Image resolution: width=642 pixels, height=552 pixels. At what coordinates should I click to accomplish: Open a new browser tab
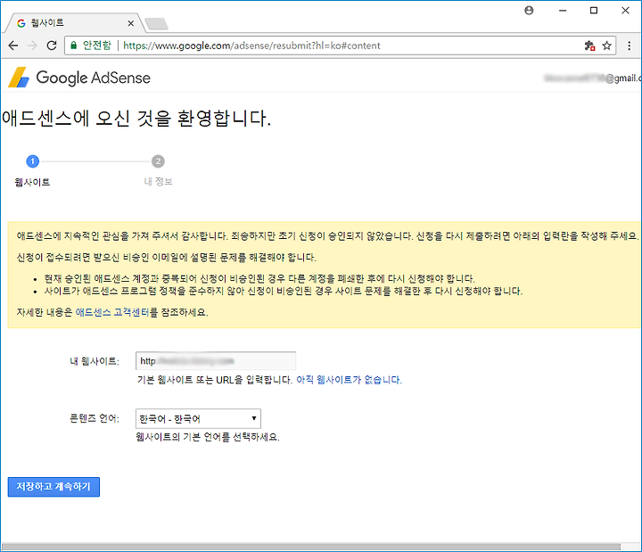156,24
